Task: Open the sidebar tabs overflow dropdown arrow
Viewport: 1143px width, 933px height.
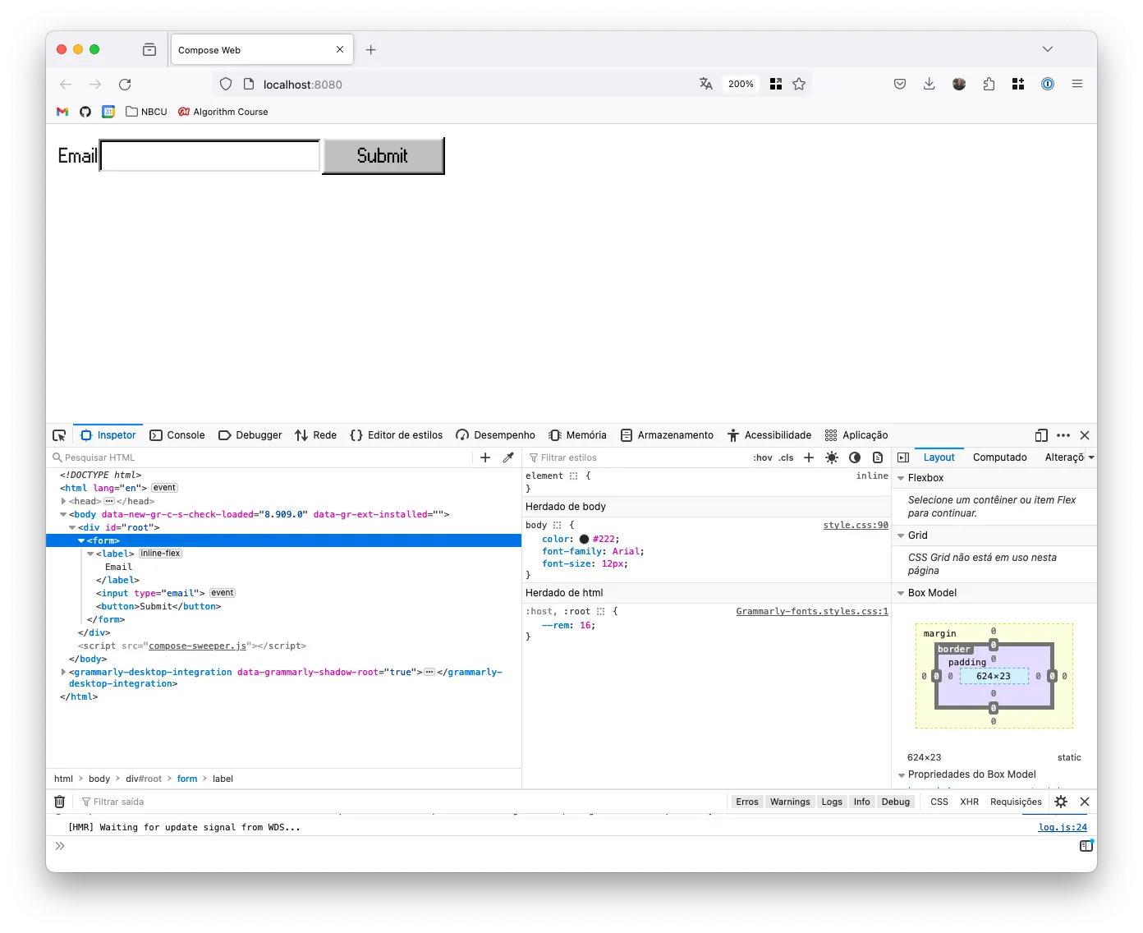Action: [x=1091, y=457]
